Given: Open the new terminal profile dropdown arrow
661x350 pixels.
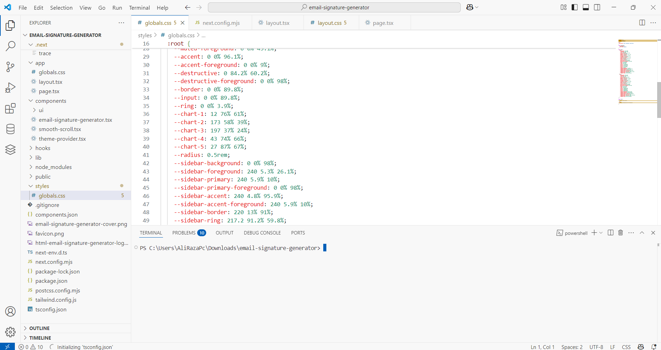Looking at the screenshot, I should coord(601,233).
